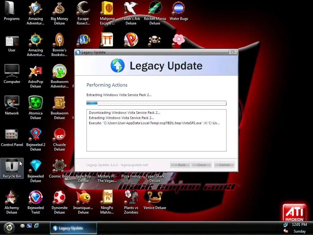Open the User folder
Image resolution: width=313 pixels, height=235 pixels.
pyautogui.click(x=12, y=44)
